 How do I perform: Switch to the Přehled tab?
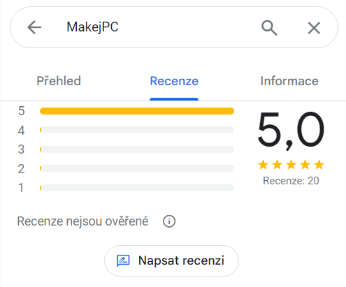pos(59,81)
